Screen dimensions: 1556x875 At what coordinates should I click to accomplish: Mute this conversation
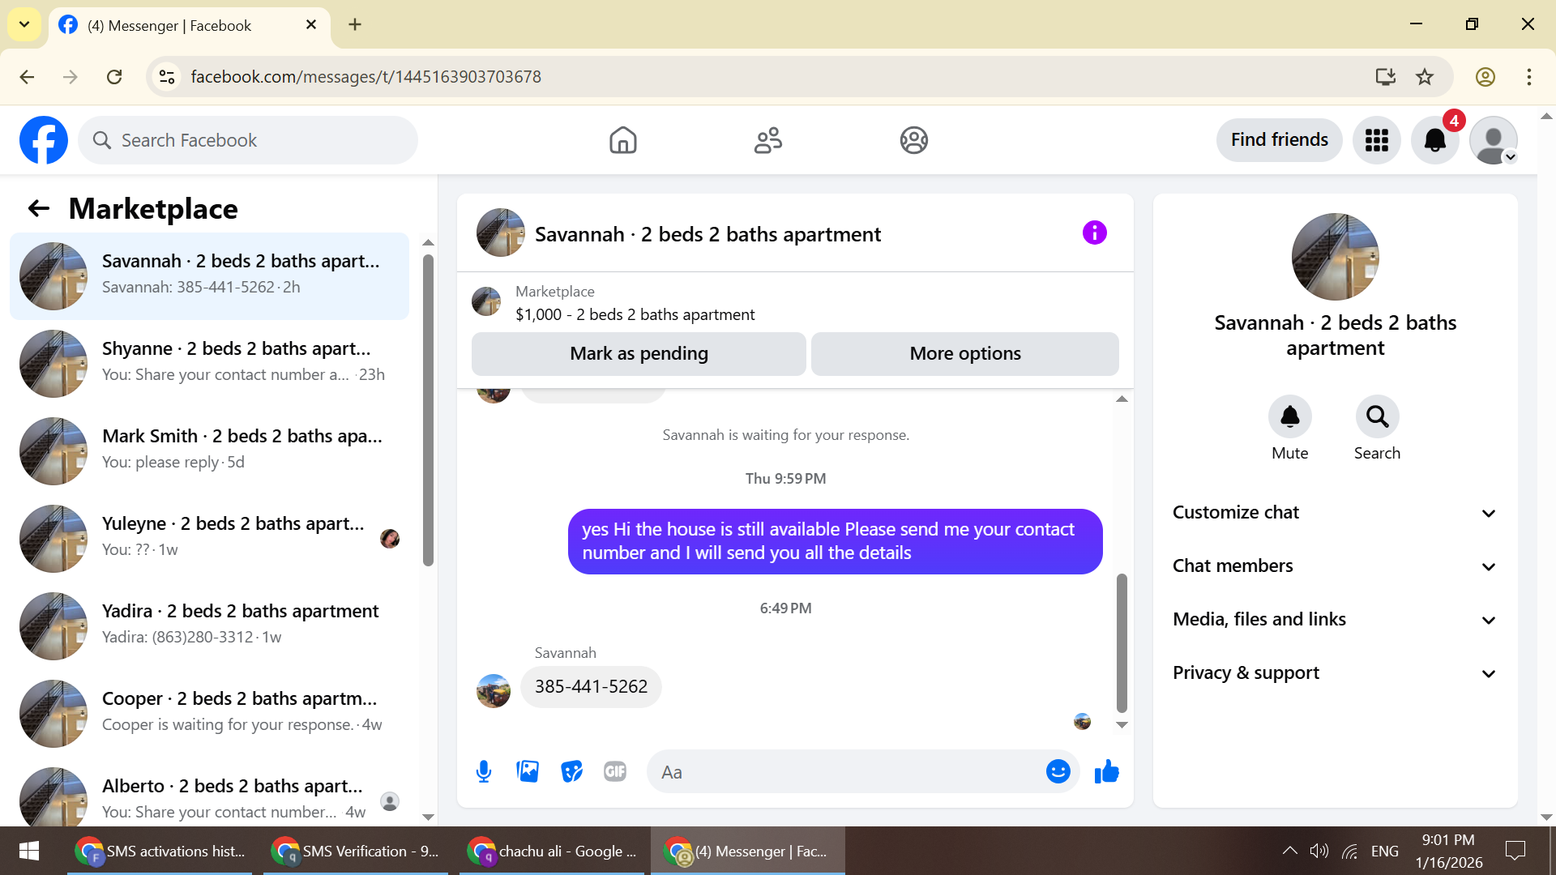point(1289,417)
